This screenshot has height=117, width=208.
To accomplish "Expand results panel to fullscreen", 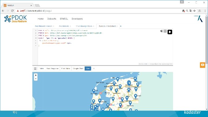I will tap(35, 68).
